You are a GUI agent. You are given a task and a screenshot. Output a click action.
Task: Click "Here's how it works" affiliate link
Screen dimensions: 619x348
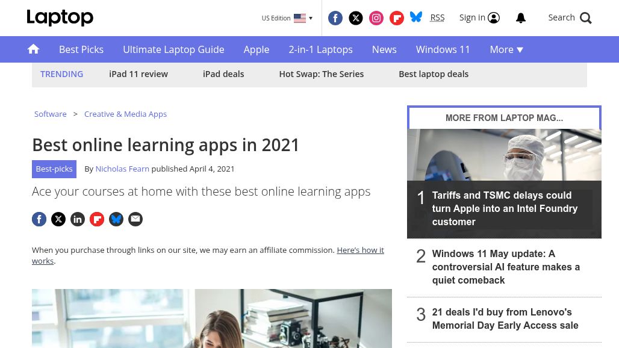pyautogui.click(x=208, y=255)
